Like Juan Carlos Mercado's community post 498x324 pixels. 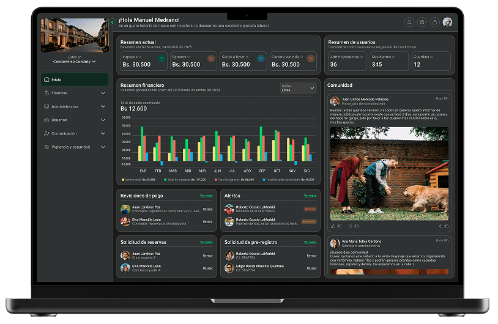pyautogui.click(x=334, y=226)
